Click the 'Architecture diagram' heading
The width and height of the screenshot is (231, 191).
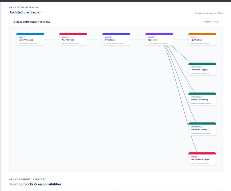point(26,12)
